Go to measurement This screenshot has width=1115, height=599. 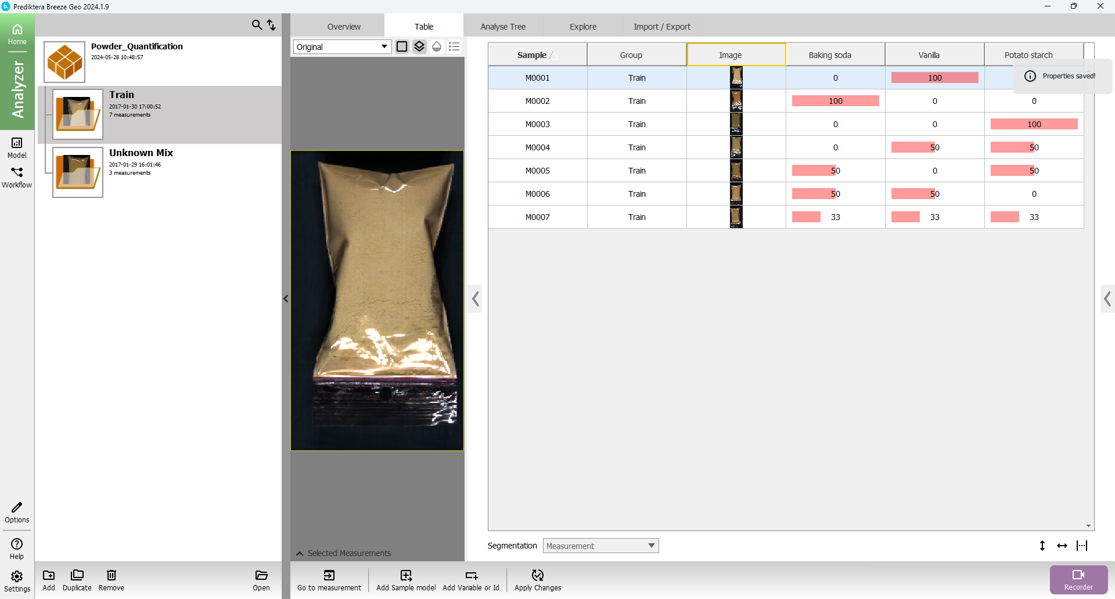click(x=329, y=579)
